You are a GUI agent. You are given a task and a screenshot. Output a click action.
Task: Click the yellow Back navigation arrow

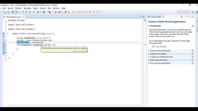click(94, 12)
